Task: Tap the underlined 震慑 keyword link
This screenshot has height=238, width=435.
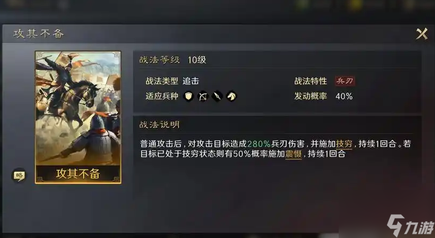Action: coord(294,154)
